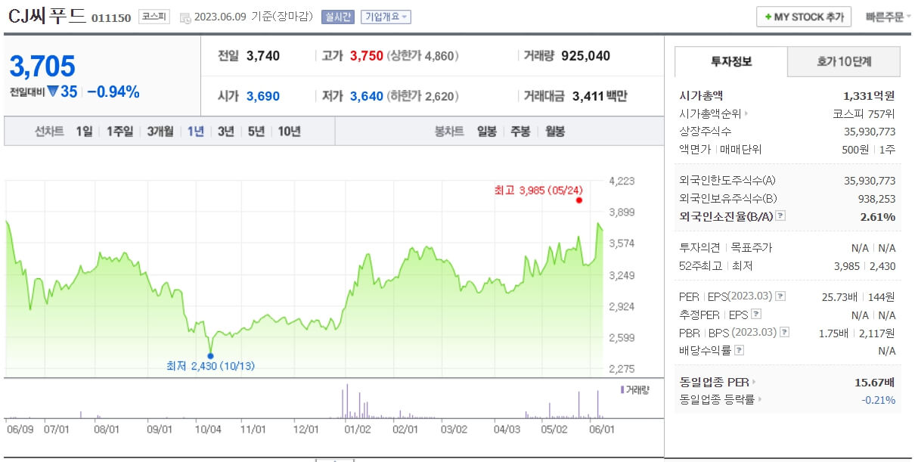918x462 pixels.
Task: Select the 1주일 chart period
Action: [x=119, y=132]
